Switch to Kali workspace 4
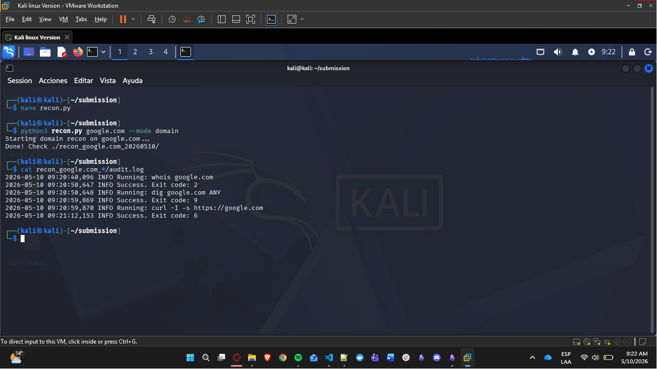The image size is (657, 369). pyautogui.click(x=166, y=52)
